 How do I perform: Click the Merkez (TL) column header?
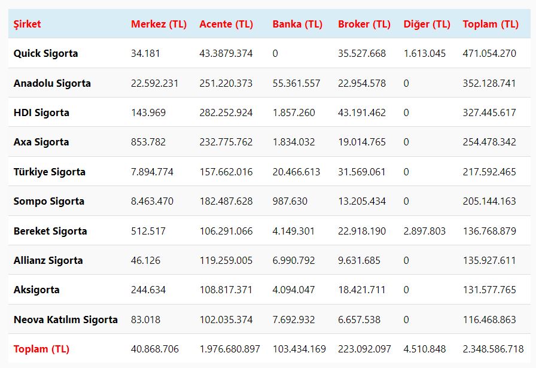(x=159, y=24)
